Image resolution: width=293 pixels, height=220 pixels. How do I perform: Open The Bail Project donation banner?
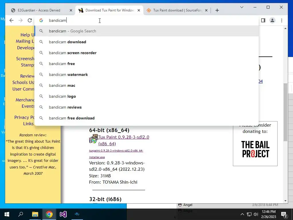click(255, 149)
